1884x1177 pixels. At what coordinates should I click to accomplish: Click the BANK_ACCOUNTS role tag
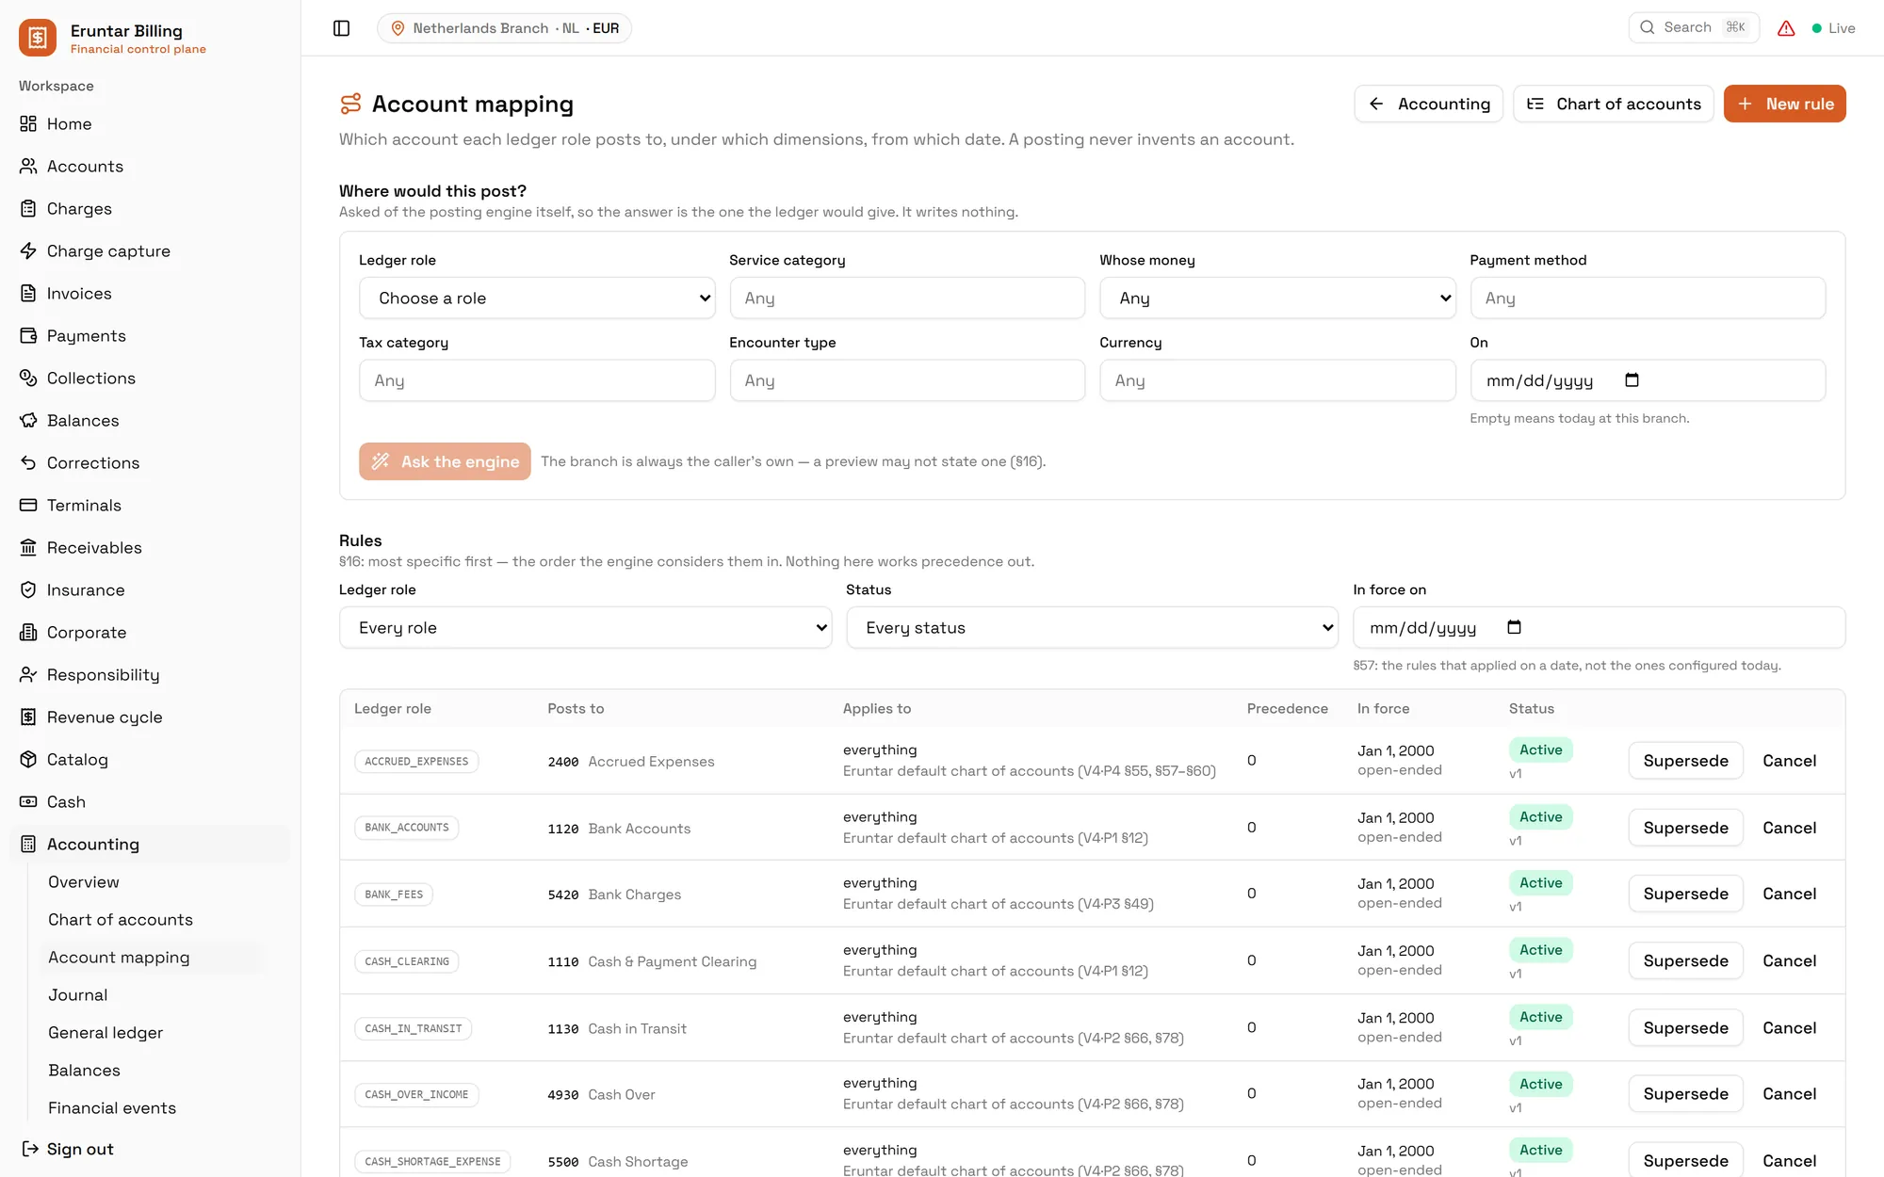coord(407,828)
